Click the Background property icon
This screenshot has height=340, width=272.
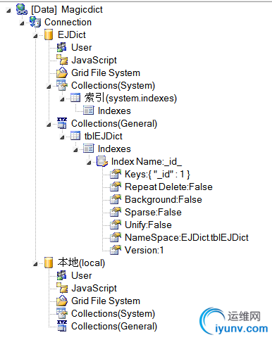116,199
